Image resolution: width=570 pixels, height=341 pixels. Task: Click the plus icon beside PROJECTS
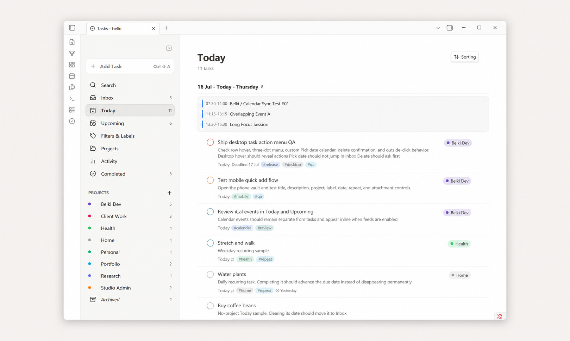[x=169, y=193]
